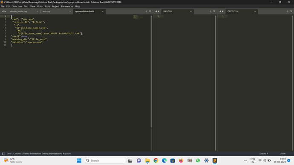Open the Project menu
Viewport: 294px width, 165px height.
point(55,6)
